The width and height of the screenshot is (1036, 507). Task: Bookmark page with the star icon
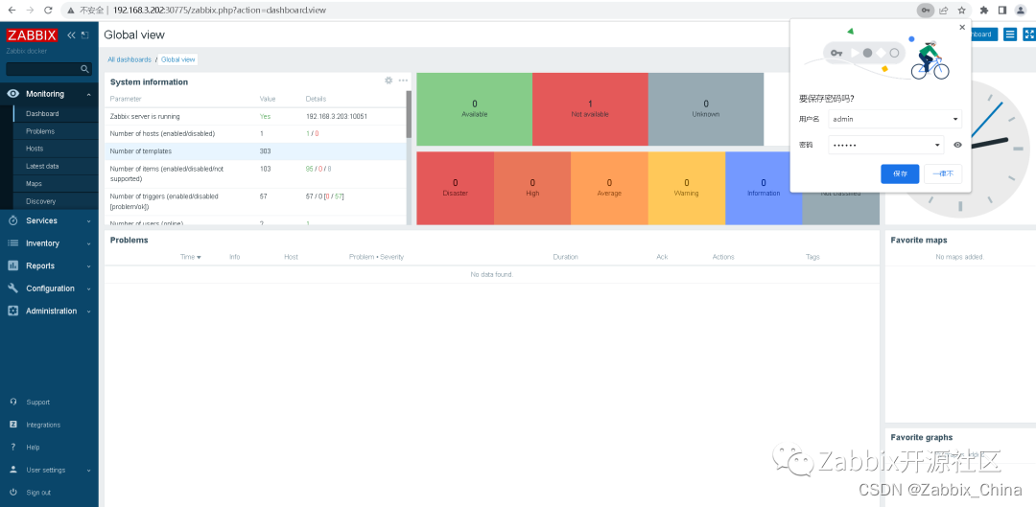coord(961,10)
